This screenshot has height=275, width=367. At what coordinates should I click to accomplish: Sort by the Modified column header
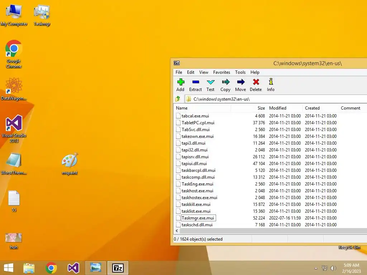click(x=285, y=108)
